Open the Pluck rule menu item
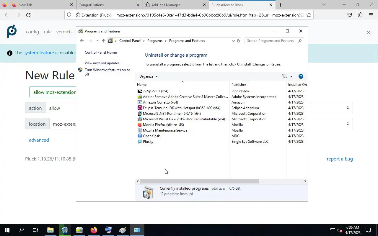378x236 pixels. tap(48, 32)
